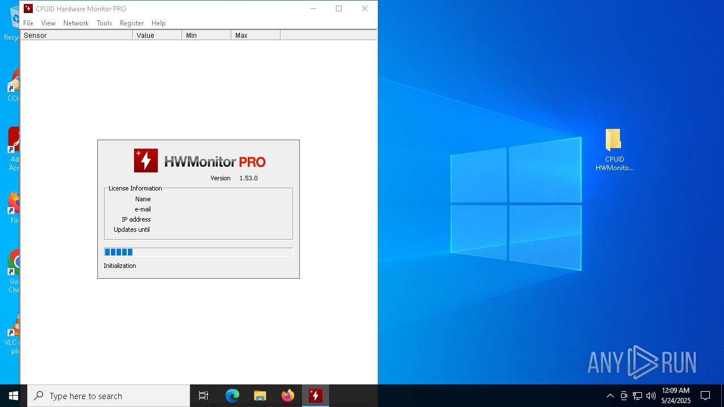
Task: Click the e-mail license label
Action: (143, 209)
